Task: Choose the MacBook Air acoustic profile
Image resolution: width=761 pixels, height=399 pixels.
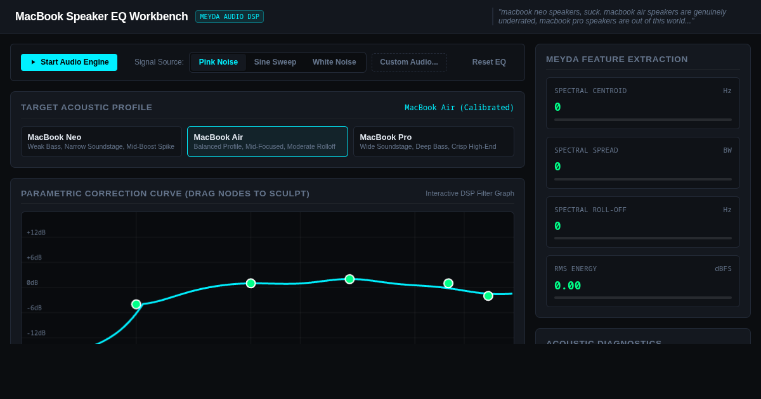Action: (x=268, y=141)
